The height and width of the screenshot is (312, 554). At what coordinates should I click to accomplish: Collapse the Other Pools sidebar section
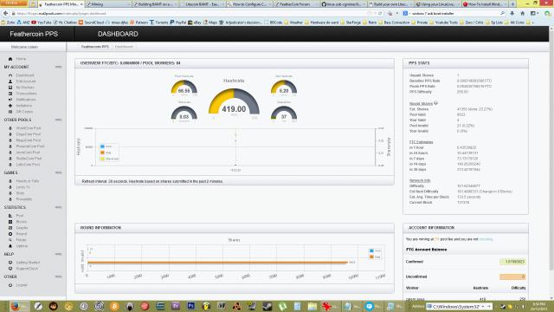tap(58, 120)
